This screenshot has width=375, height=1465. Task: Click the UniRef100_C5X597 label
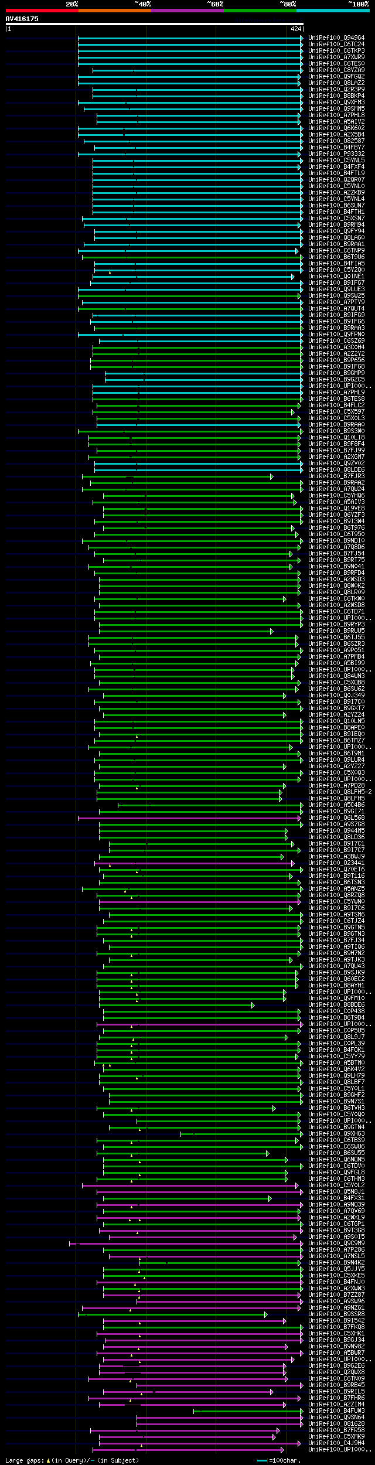pyautogui.click(x=336, y=411)
